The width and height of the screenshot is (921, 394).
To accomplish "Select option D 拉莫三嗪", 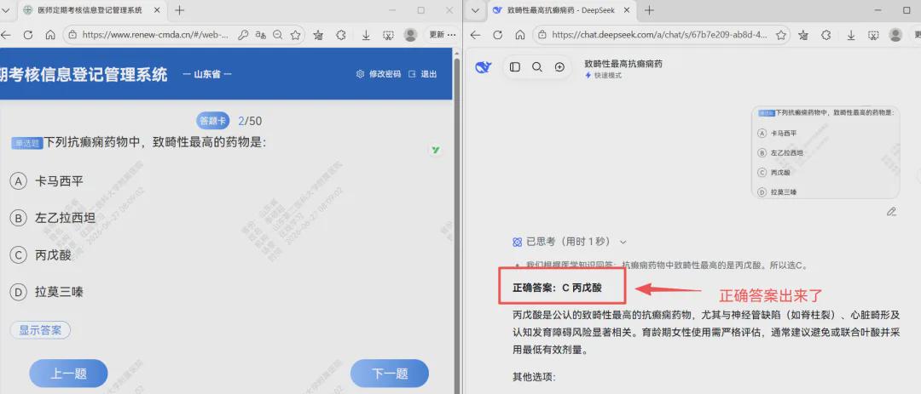I will (x=47, y=292).
